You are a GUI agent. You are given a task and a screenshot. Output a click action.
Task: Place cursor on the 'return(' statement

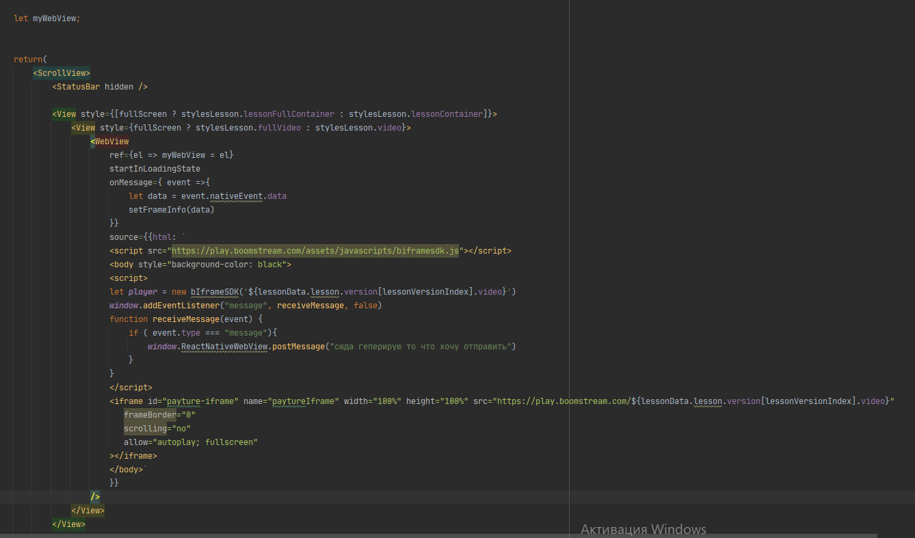30,59
